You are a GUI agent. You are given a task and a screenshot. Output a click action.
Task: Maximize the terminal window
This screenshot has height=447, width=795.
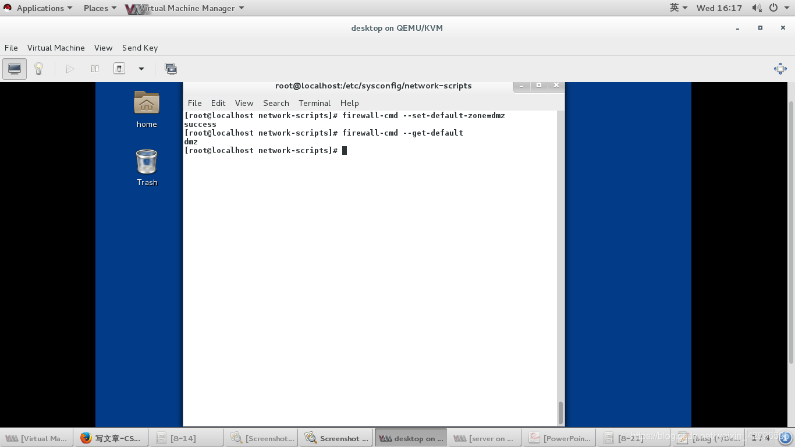pyautogui.click(x=539, y=86)
